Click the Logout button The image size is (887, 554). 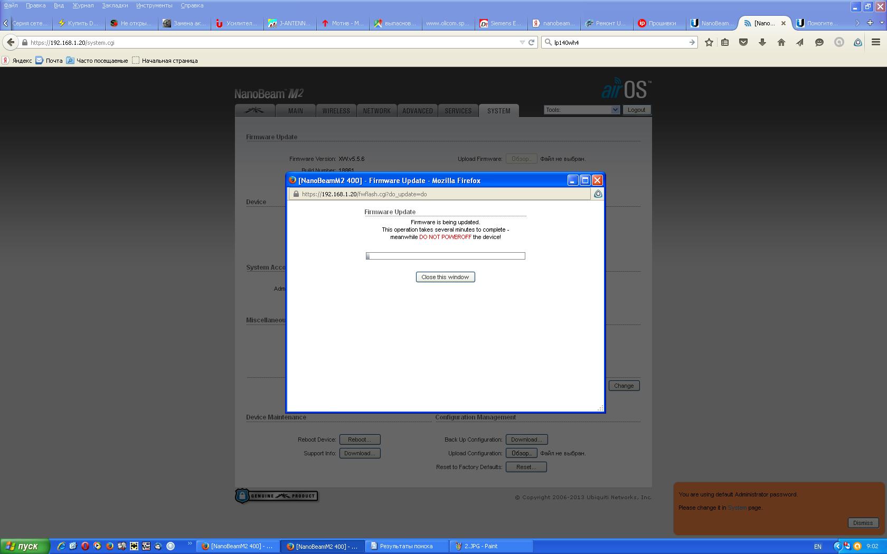click(x=636, y=110)
